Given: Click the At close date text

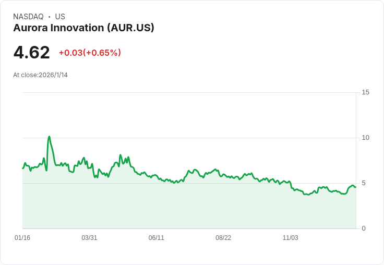Looking at the screenshot, I should 40,75.
